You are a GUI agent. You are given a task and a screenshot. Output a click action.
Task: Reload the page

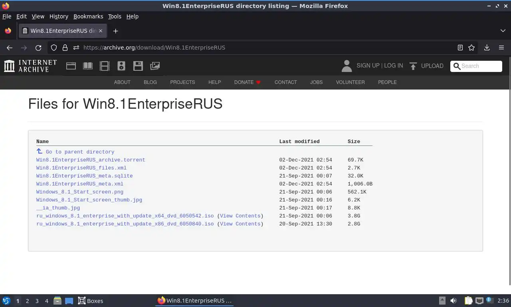point(38,48)
